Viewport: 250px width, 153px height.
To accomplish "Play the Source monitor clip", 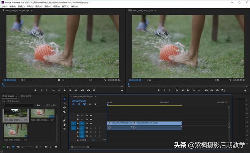I will [64, 90].
